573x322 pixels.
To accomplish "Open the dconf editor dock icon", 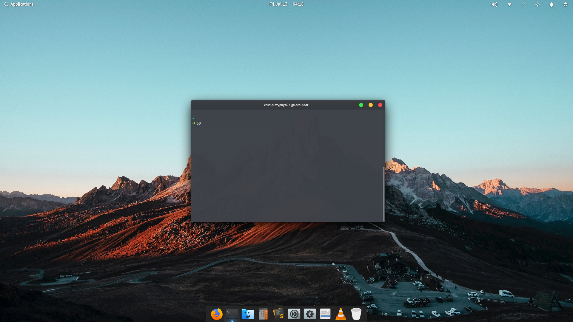I will point(325,314).
